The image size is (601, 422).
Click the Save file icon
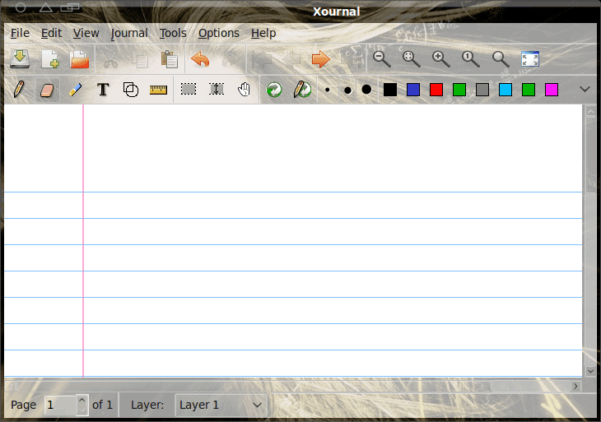(x=20, y=59)
